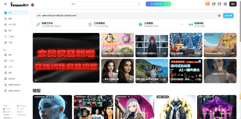Open the 25 badge next to logo
This screenshot has width=241, height=119.
pyautogui.click(x=33, y=5)
